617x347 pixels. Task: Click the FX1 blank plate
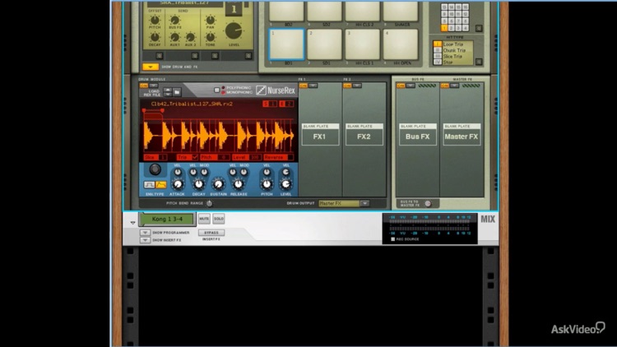(320, 135)
